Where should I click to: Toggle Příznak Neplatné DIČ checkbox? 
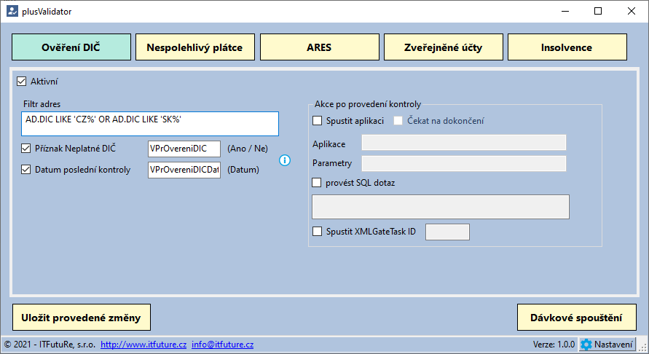coord(25,148)
